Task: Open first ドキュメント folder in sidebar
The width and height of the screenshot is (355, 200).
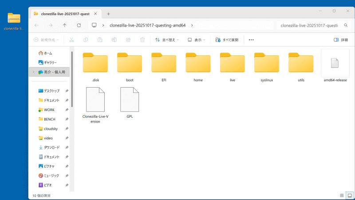Action: (x=49, y=100)
